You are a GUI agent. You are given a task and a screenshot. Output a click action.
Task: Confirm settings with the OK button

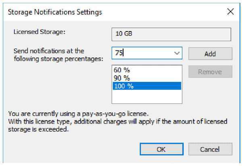coord(161,149)
